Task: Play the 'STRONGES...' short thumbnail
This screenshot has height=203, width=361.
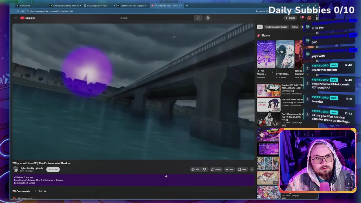Action: [285, 54]
